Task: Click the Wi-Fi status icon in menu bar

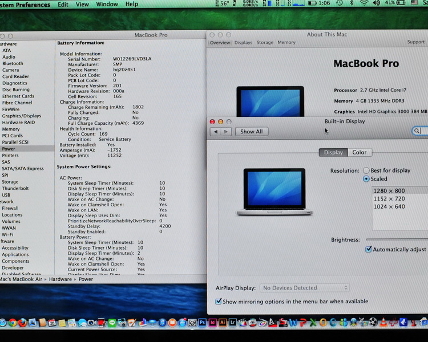Action: pyautogui.click(x=364, y=3)
